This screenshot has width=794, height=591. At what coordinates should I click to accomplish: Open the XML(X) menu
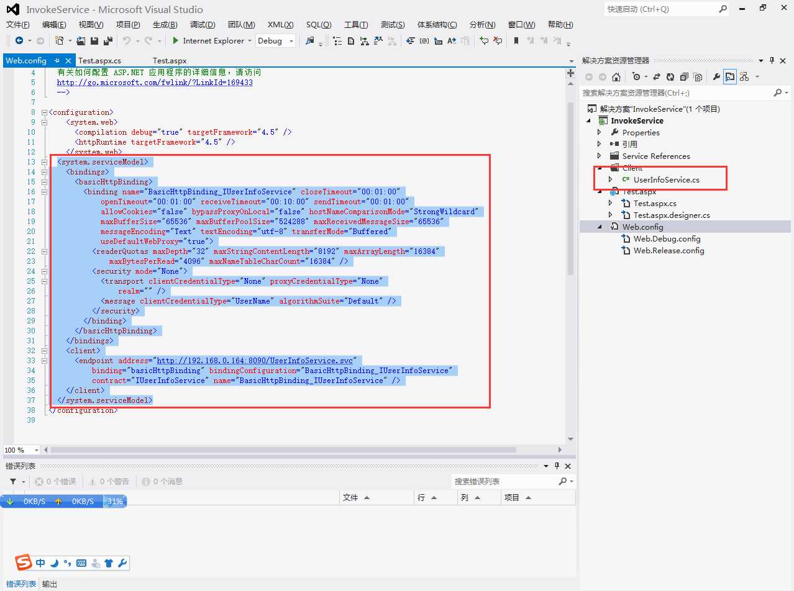(x=281, y=25)
